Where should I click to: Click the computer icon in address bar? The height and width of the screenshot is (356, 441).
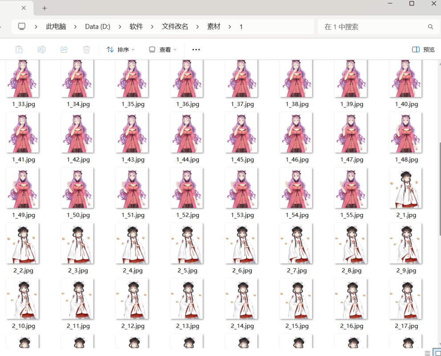click(22, 26)
